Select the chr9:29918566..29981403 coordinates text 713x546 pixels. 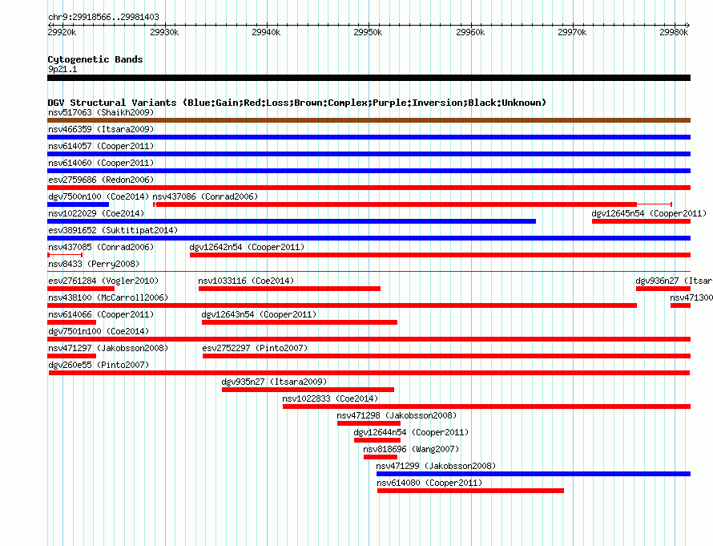tap(103, 17)
